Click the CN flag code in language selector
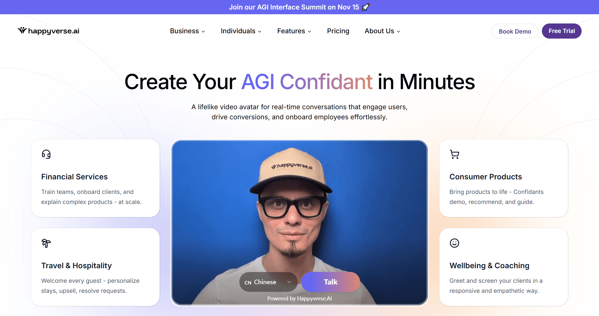The width and height of the screenshot is (599, 316). coord(248,282)
